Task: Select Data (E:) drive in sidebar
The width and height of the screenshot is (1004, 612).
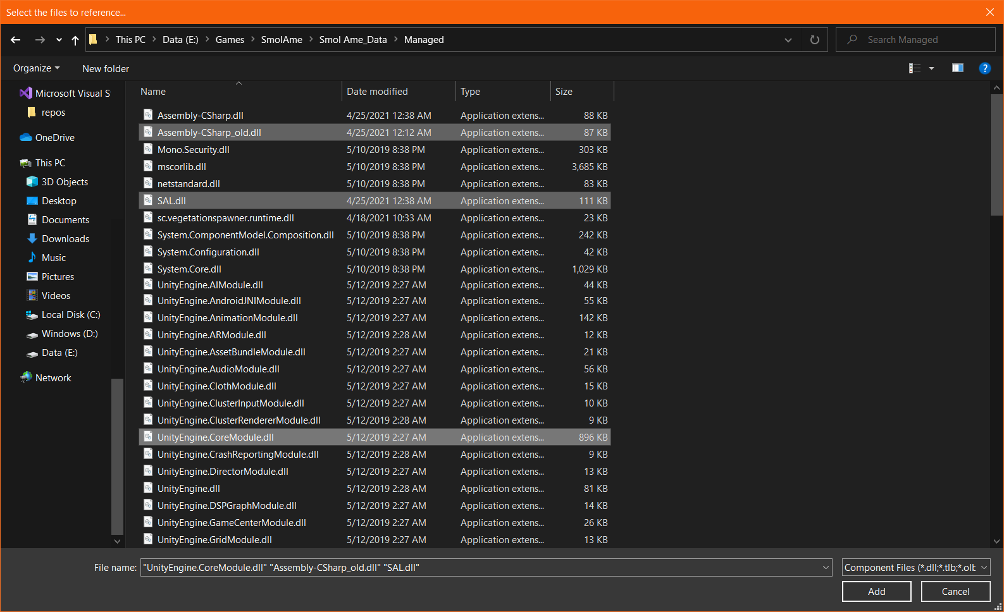Action: click(53, 352)
